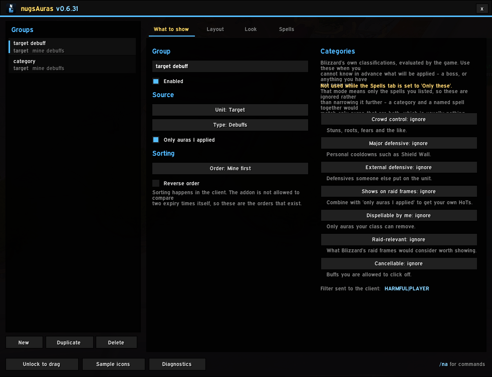Open the Layout tab
Screen dimensions: 492x377
(x=215, y=29)
